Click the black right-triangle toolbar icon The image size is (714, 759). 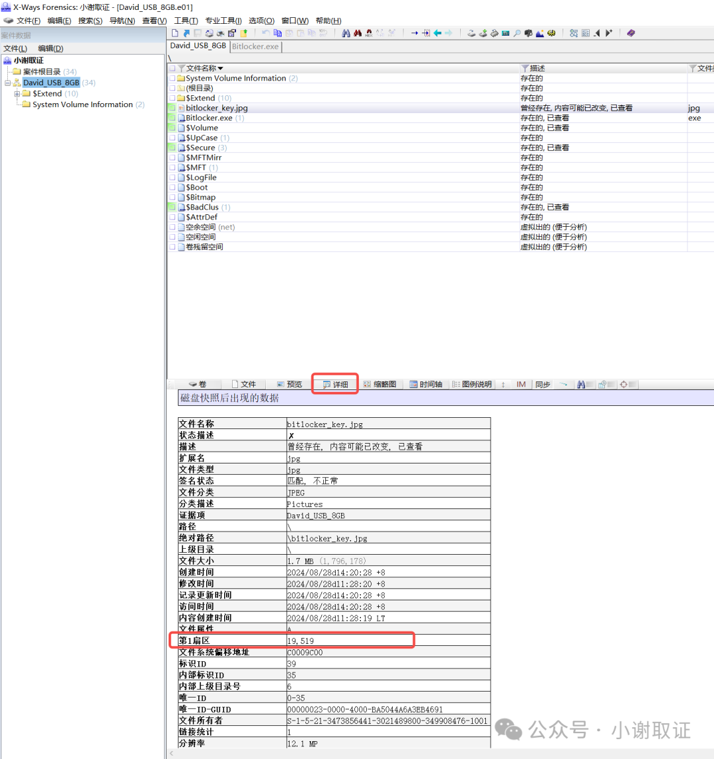(609, 33)
